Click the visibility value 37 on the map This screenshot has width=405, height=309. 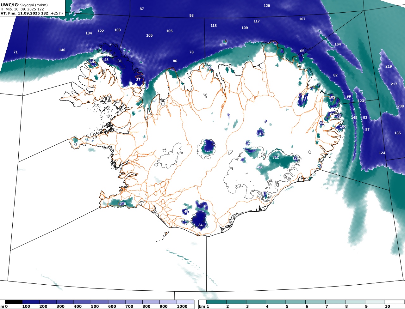pyautogui.click(x=138, y=80)
